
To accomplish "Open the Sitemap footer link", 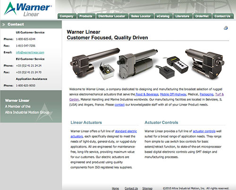I will pos(147,188).
